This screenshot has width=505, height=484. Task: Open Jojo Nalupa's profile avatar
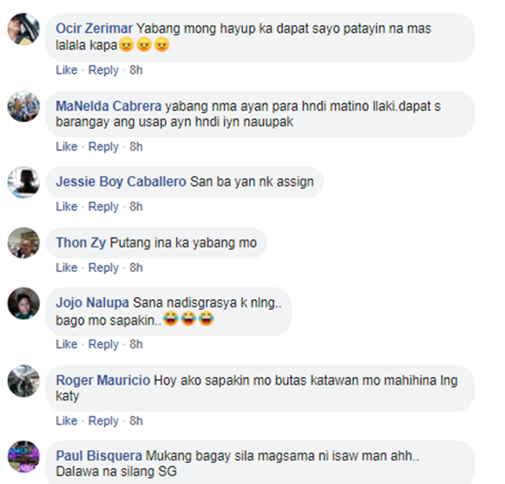[24, 304]
